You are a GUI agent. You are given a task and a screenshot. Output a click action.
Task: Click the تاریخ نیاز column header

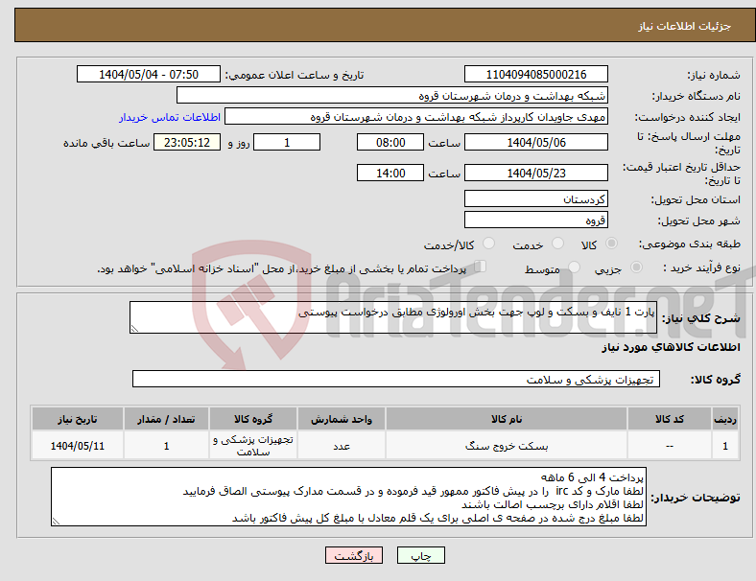tap(78, 419)
